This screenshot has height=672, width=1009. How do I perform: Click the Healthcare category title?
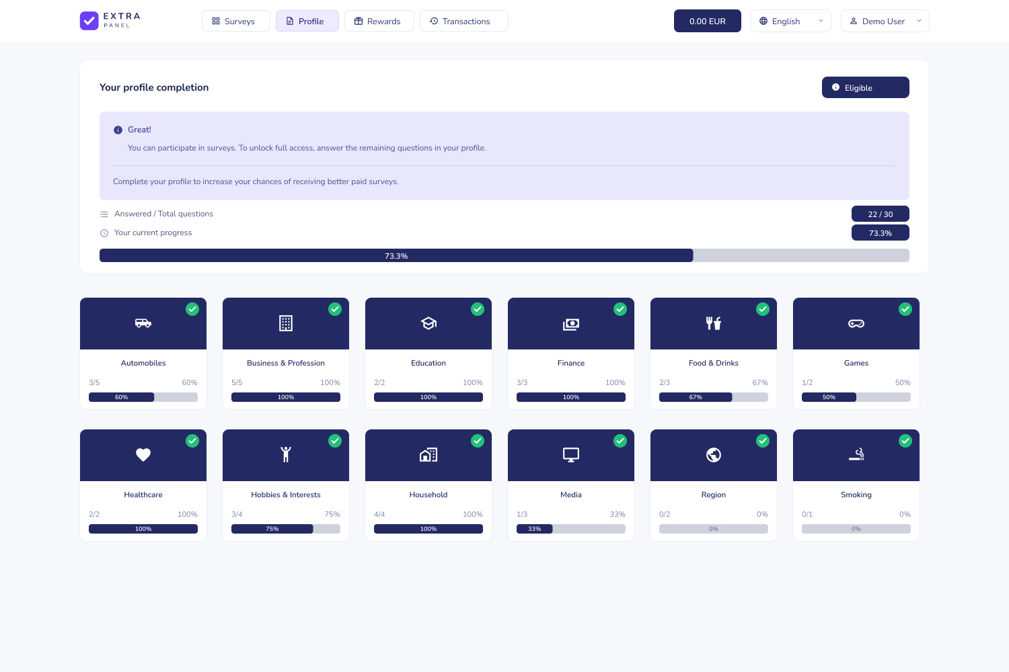click(x=143, y=495)
